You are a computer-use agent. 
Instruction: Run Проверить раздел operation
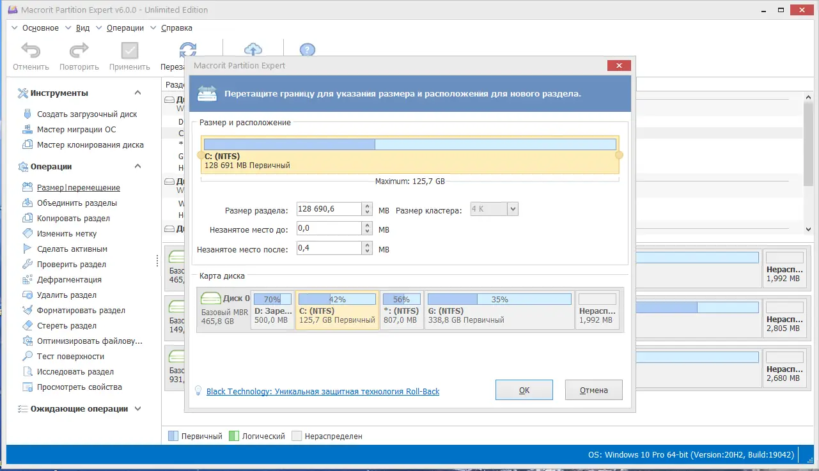pyautogui.click(x=72, y=265)
